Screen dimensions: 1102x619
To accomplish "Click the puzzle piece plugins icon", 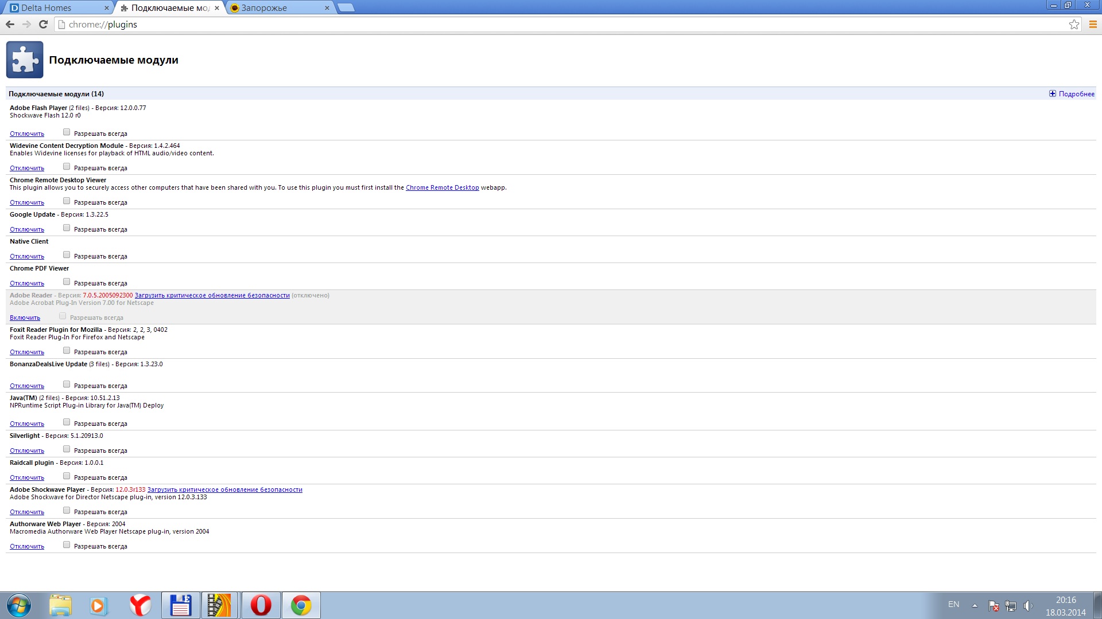I will coord(25,60).
